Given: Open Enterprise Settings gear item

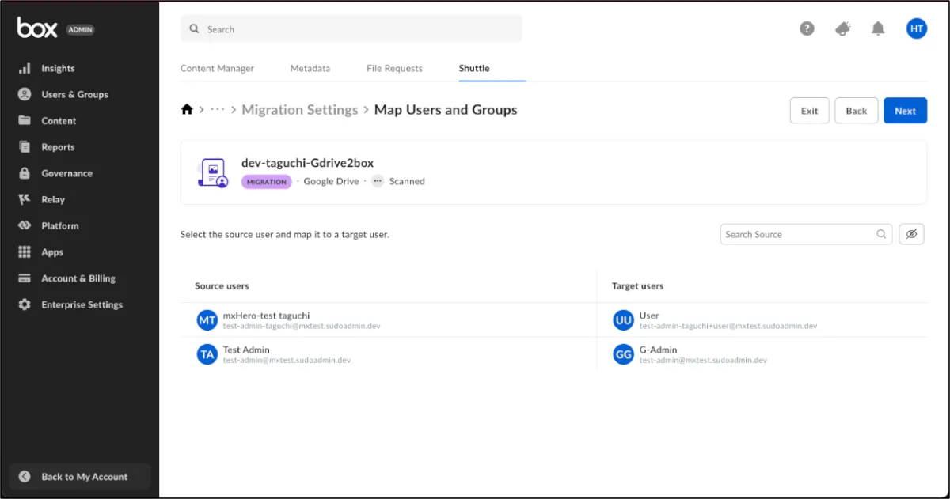Looking at the screenshot, I should (x=82, y=304).
